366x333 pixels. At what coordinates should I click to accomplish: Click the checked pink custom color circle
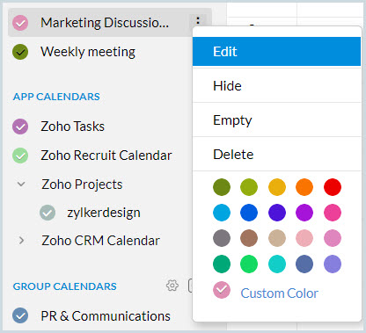[222, 290]
